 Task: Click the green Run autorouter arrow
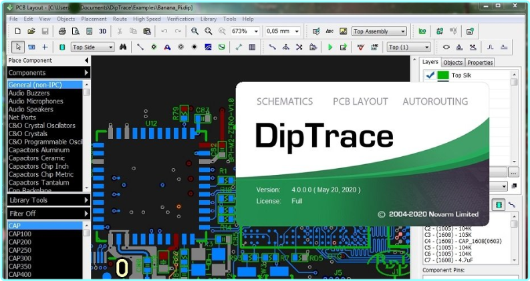(x=329, y=47)
